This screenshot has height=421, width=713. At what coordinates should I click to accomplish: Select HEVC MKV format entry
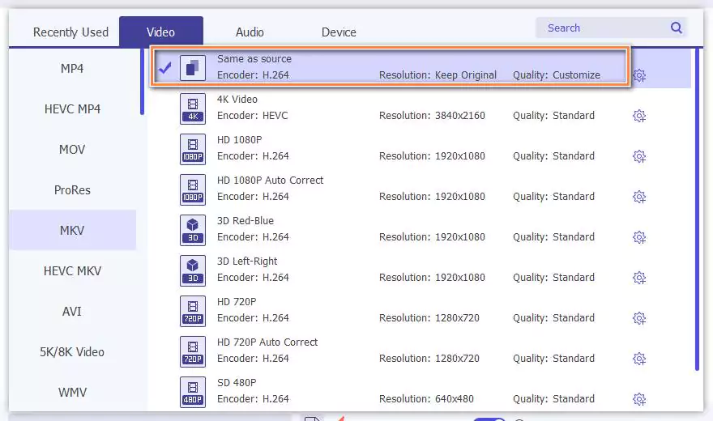pos(72,270)
